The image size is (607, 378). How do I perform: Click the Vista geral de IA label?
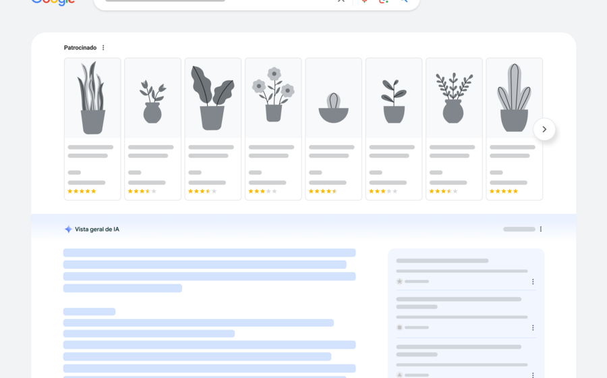tap(96, 230)
